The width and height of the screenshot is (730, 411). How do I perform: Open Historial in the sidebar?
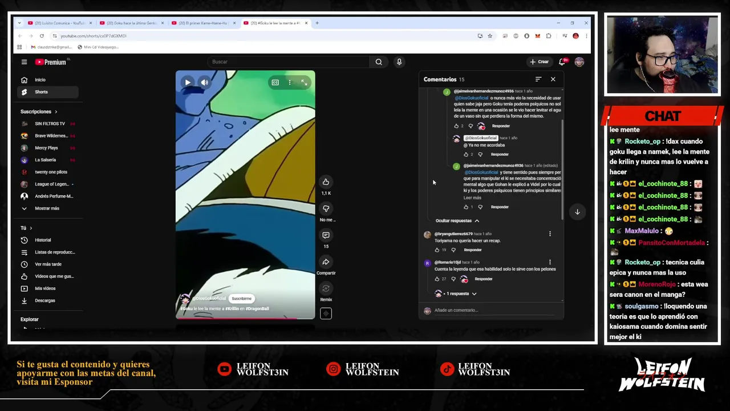pos(48,240)
